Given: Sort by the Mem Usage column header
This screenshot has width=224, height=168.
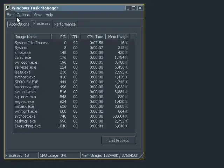Looking at the screenshot, I should (118, 37).
